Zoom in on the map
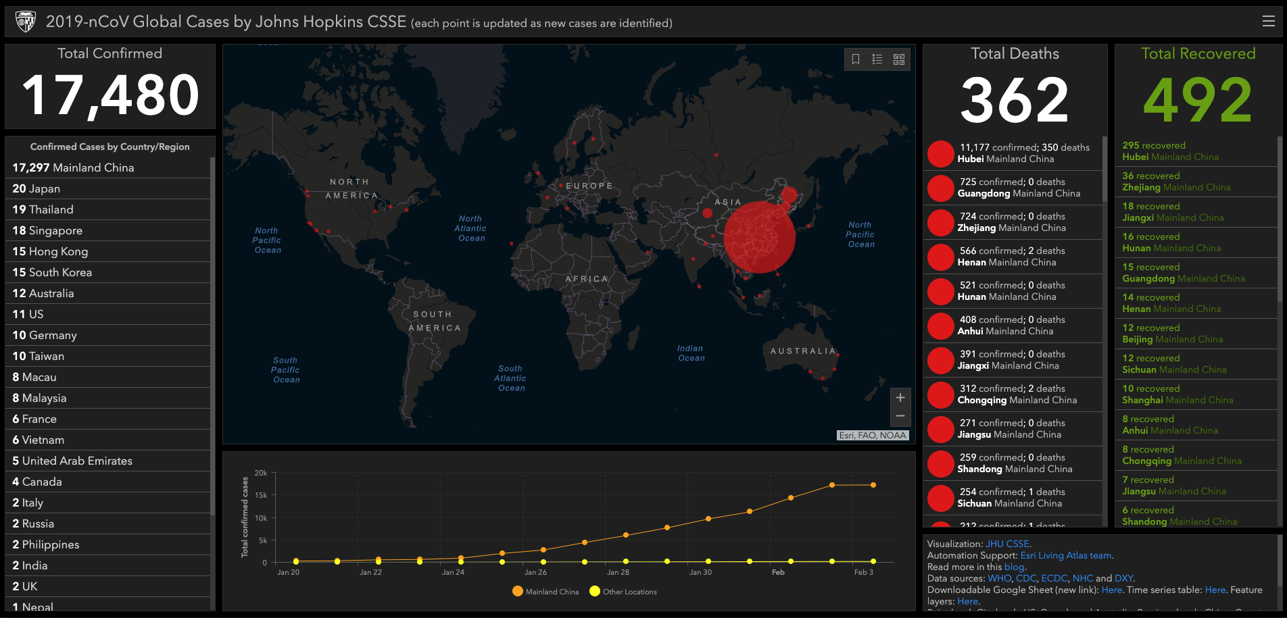Image resolution: width=1287 pixels, height=618 pixels. click(900, 398)
